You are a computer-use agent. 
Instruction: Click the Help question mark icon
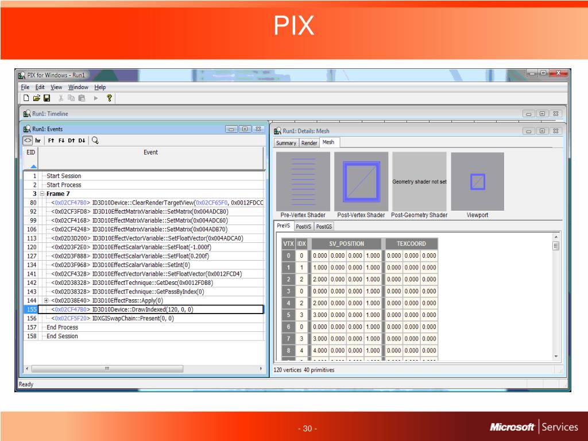click(109, 98)
